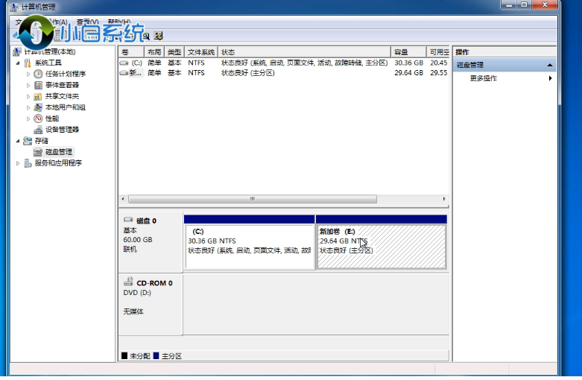Viewport: 582px width, 380px height.
Task: Select the New Volume (E:) partition block
Action: pyautogui.click(x=381, y=246)
